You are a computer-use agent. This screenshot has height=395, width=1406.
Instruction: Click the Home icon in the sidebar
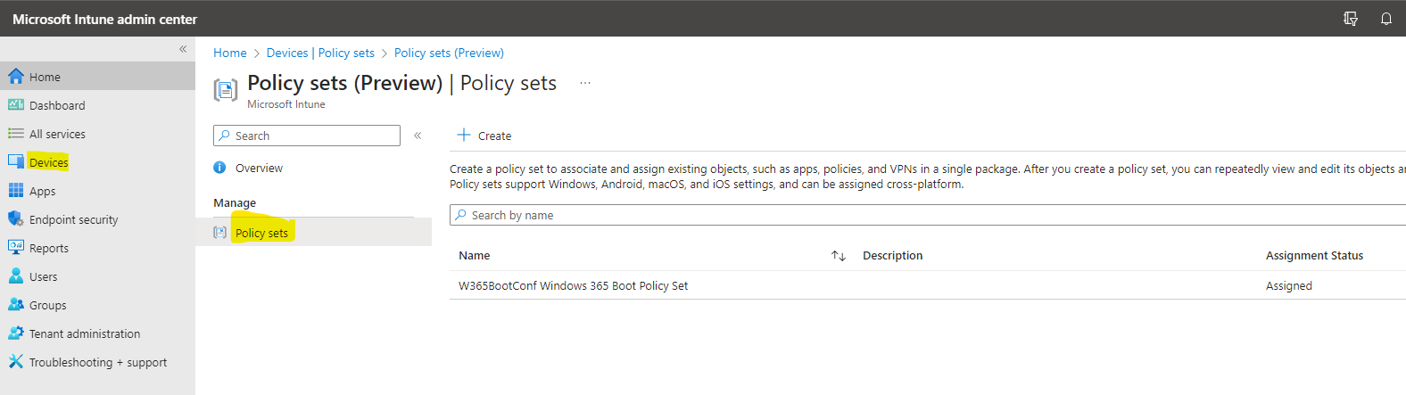tap(15, 77)
